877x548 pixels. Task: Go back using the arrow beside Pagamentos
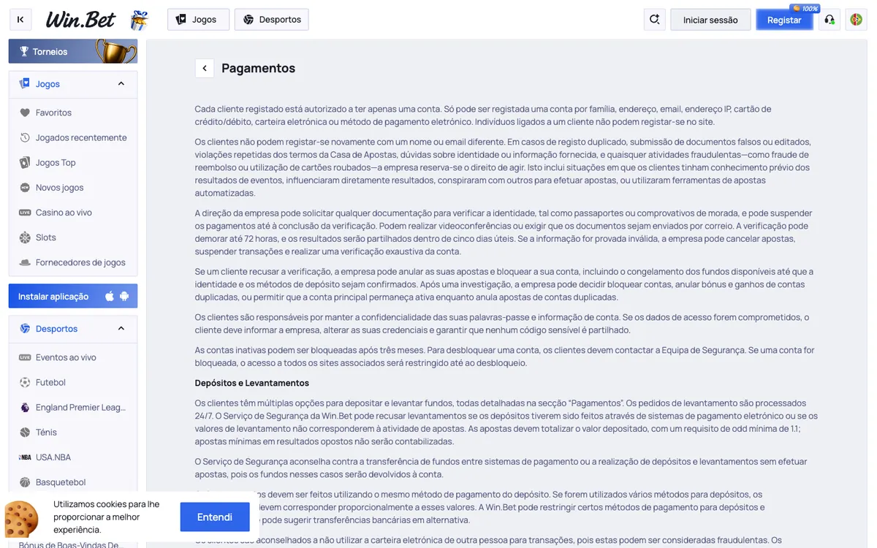pyautogui.click(x=205, y=68)
